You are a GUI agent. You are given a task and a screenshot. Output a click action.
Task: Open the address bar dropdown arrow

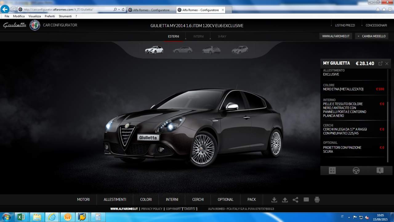click(x=119, y=10)
